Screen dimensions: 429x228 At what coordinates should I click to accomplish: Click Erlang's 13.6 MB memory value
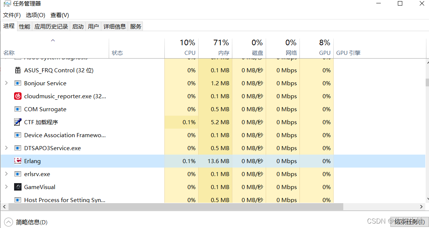click(x=218, y=161)
